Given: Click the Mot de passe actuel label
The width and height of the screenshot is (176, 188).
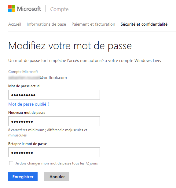Looking at the screenshot, I should pos(24,86).
